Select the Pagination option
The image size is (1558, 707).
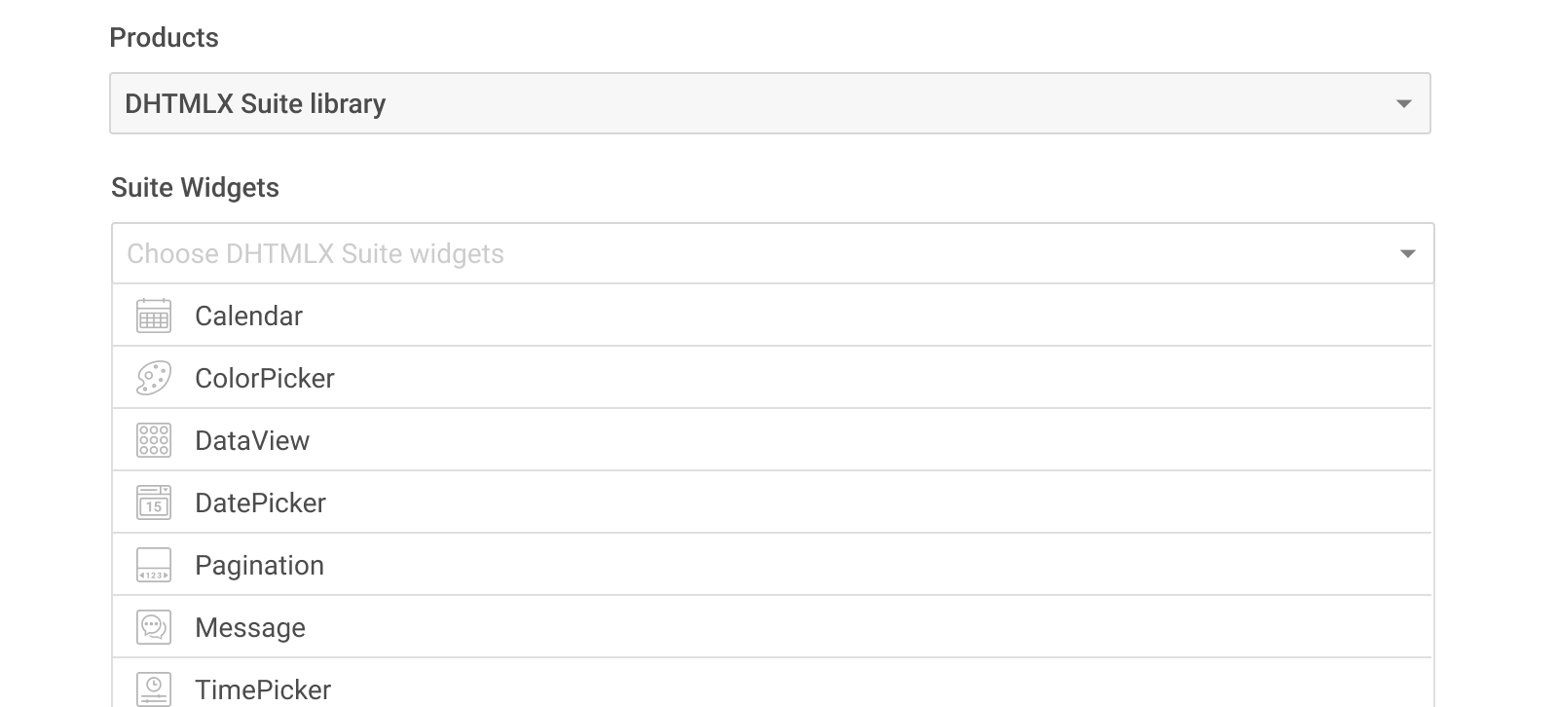(259, 565)
